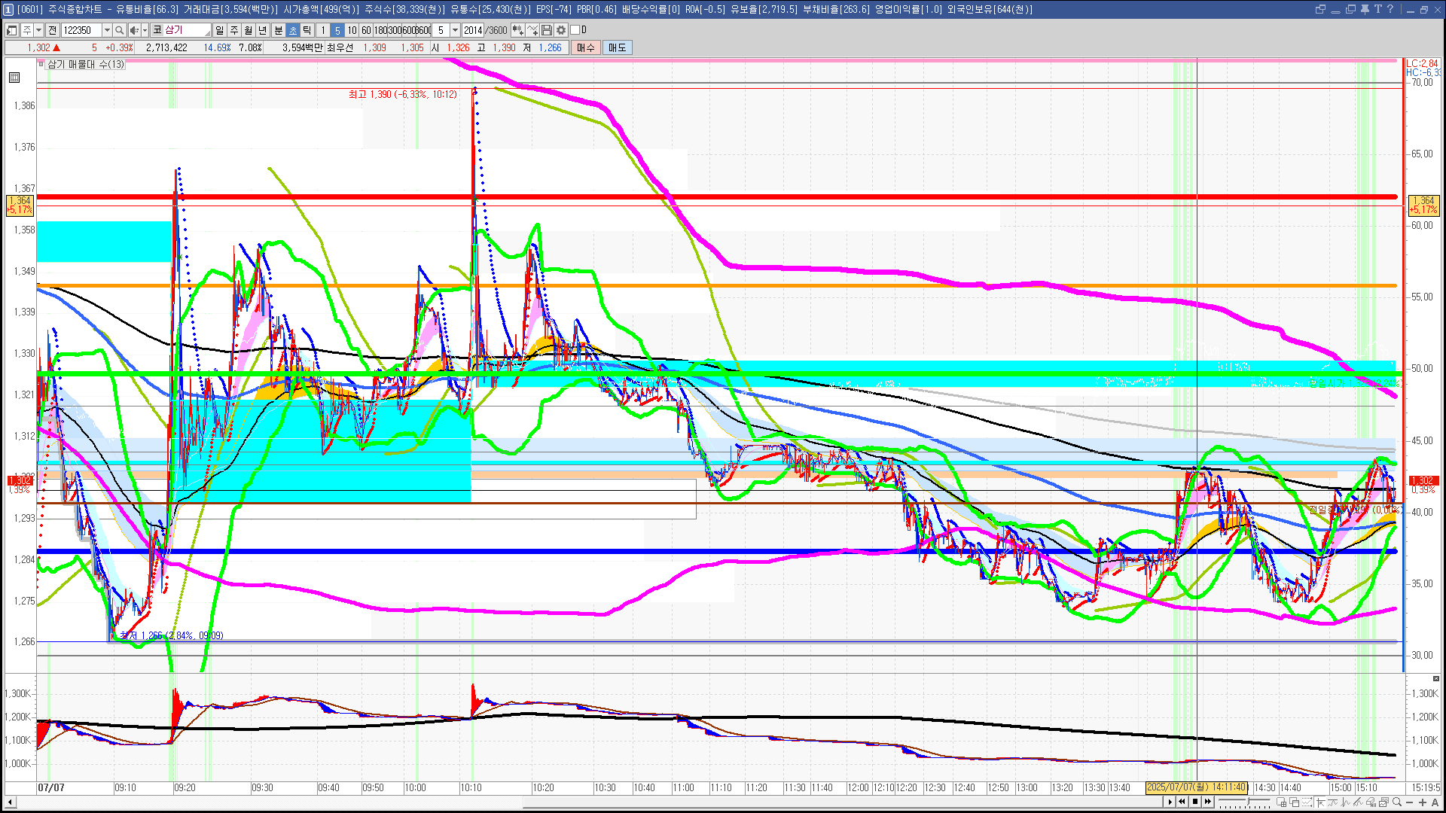Adjust the replay speed slider handle

1248,801
